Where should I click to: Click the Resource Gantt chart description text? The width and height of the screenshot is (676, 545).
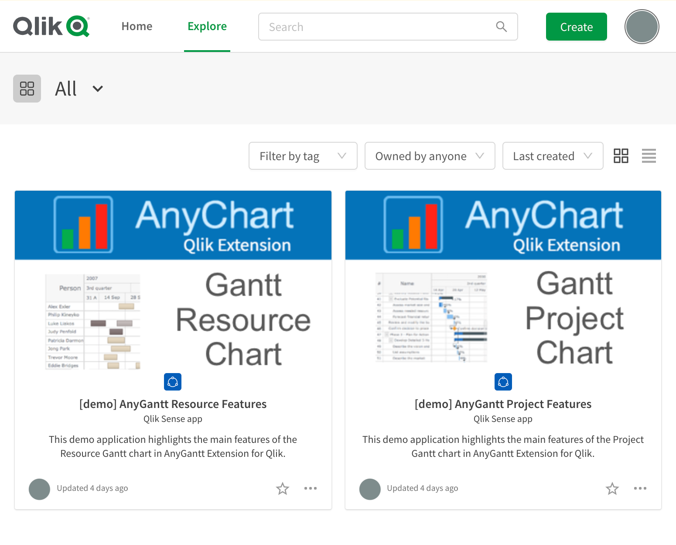click(x=173, y=446)
